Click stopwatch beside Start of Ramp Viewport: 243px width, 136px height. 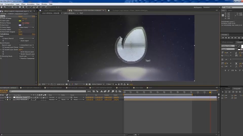click(1, 18)
